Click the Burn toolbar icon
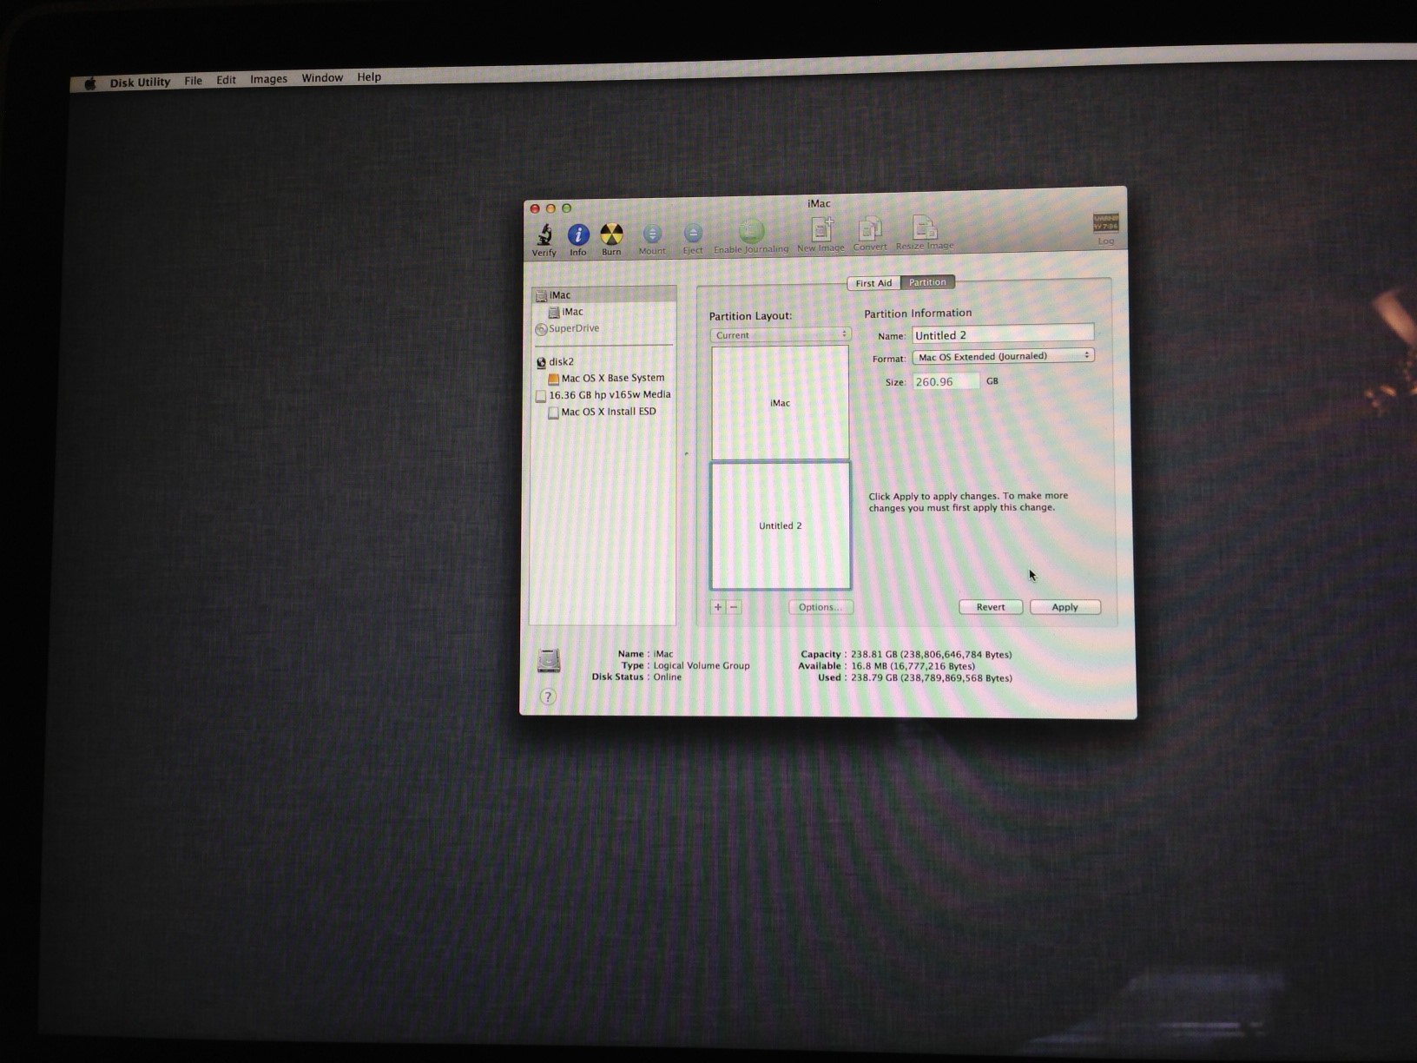 (611, 239)
